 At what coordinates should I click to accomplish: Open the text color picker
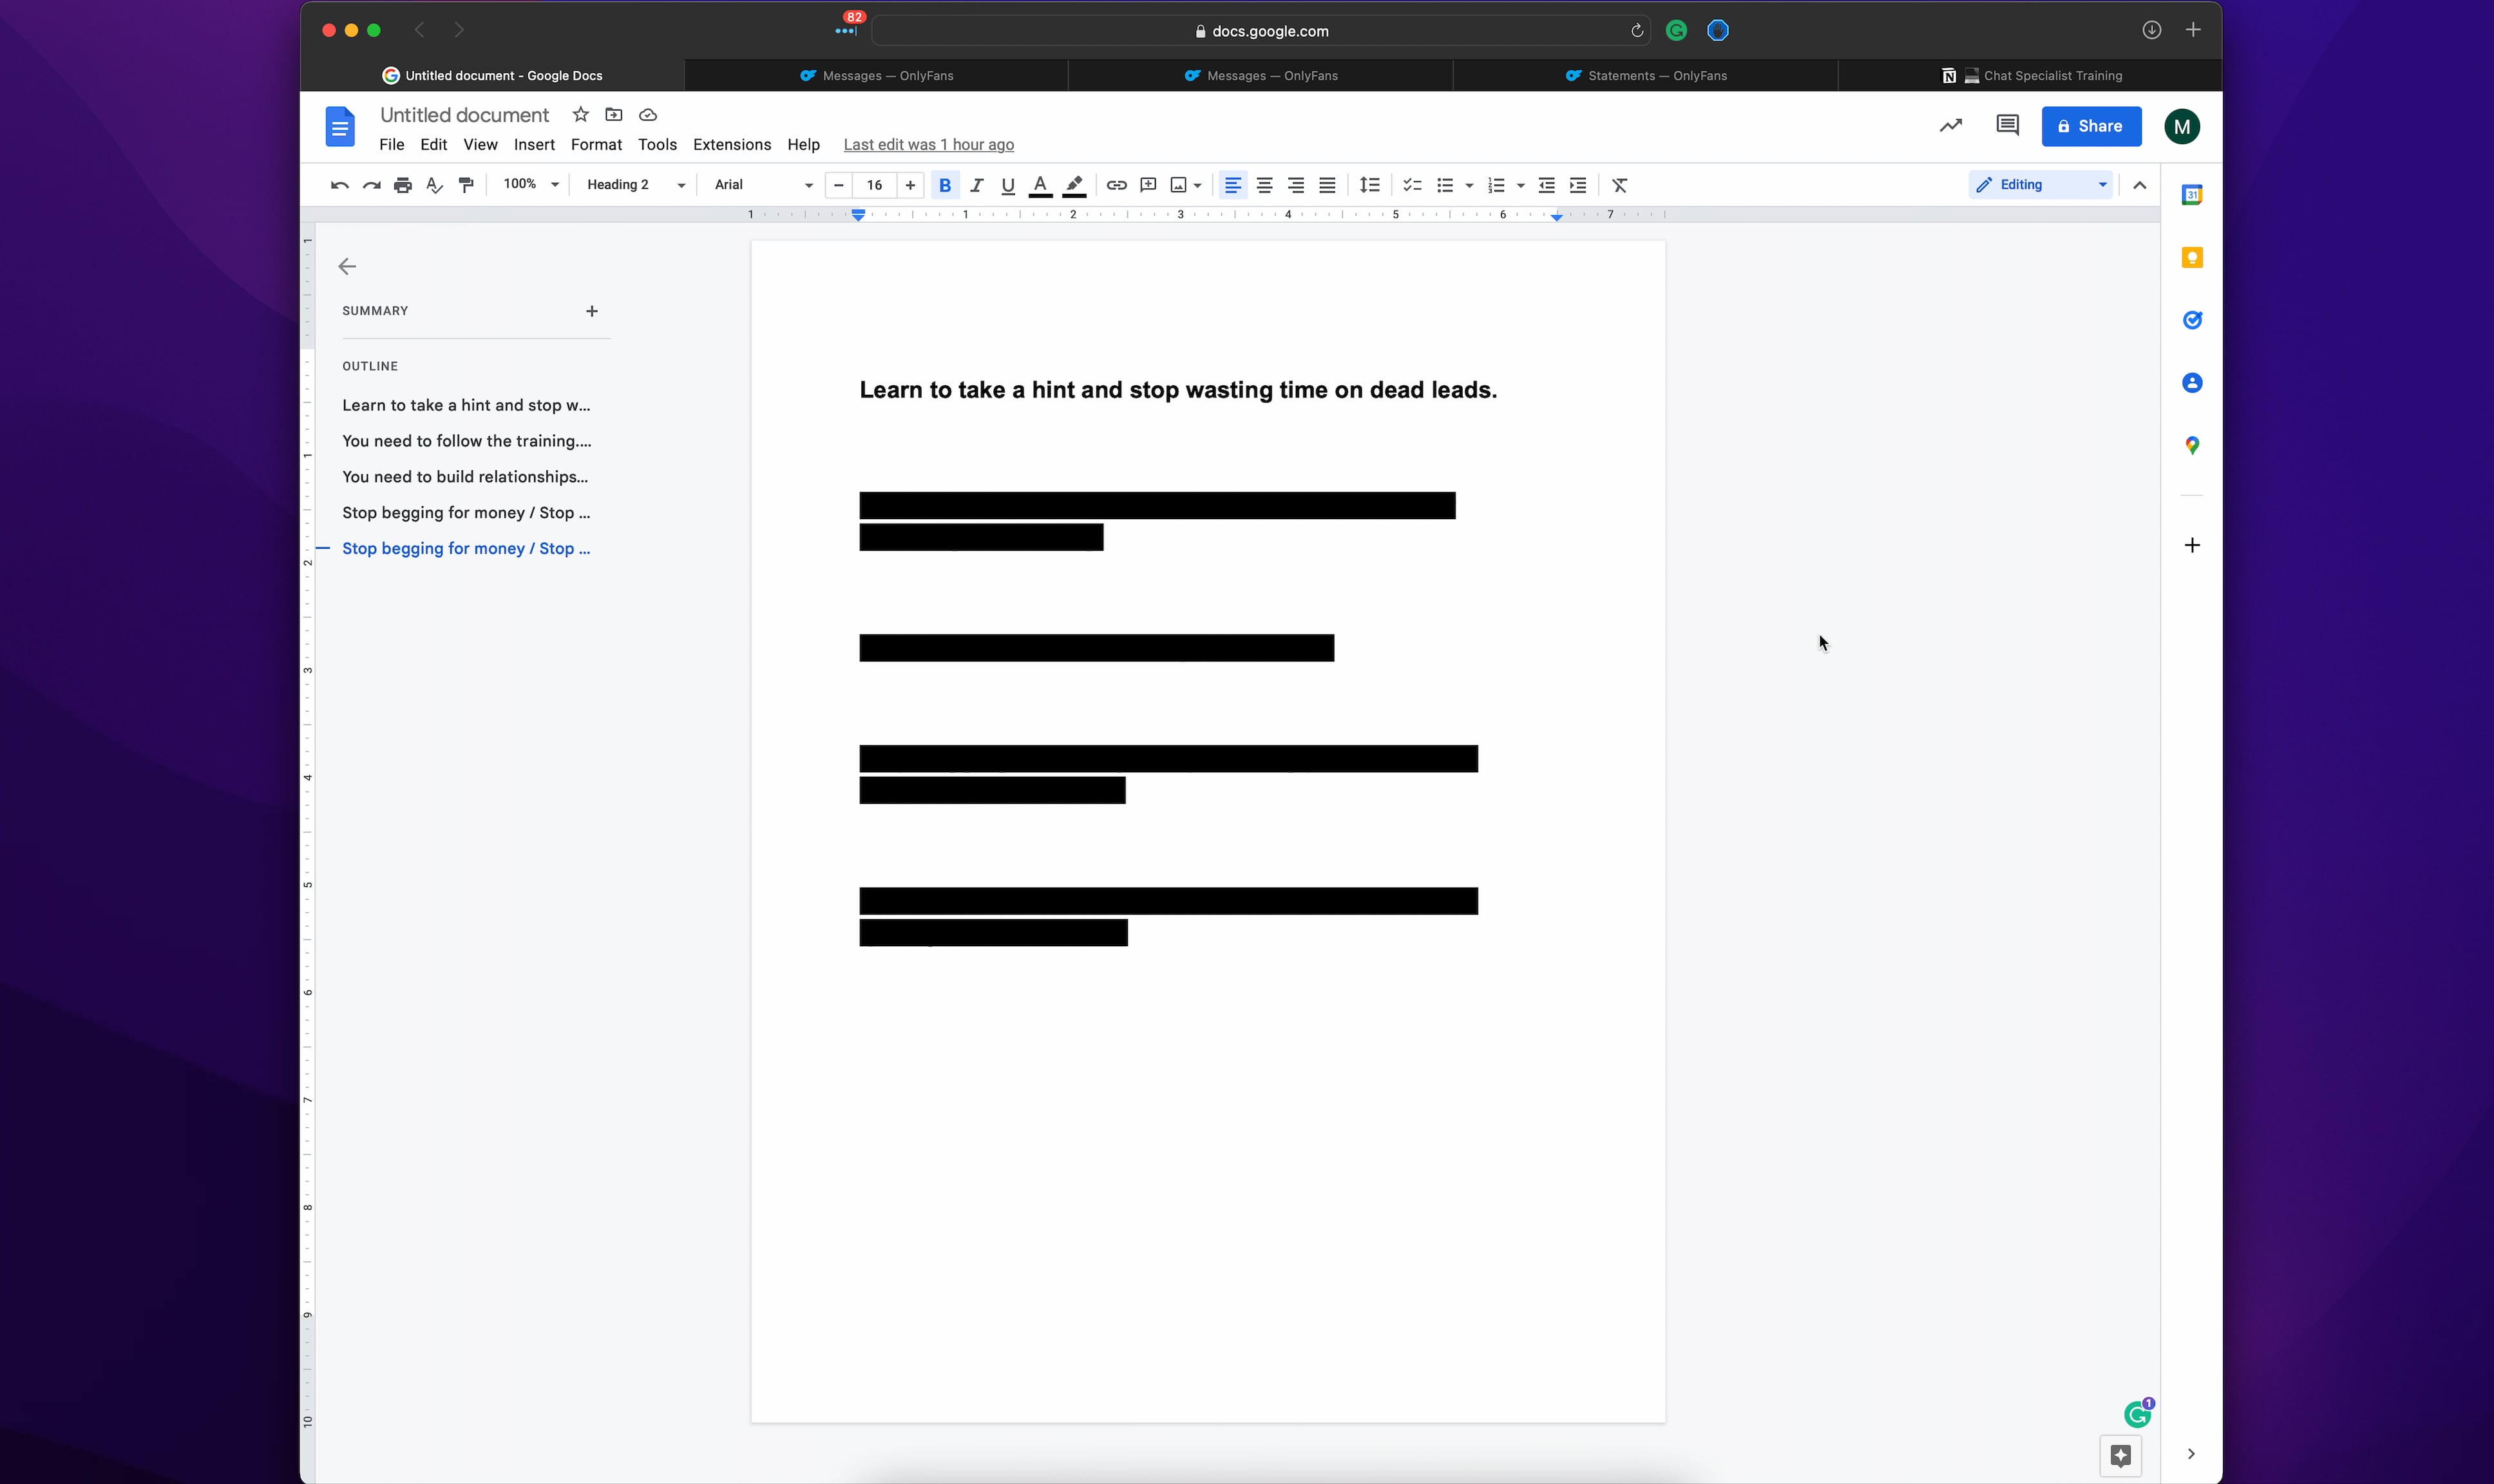point(1040,185)
